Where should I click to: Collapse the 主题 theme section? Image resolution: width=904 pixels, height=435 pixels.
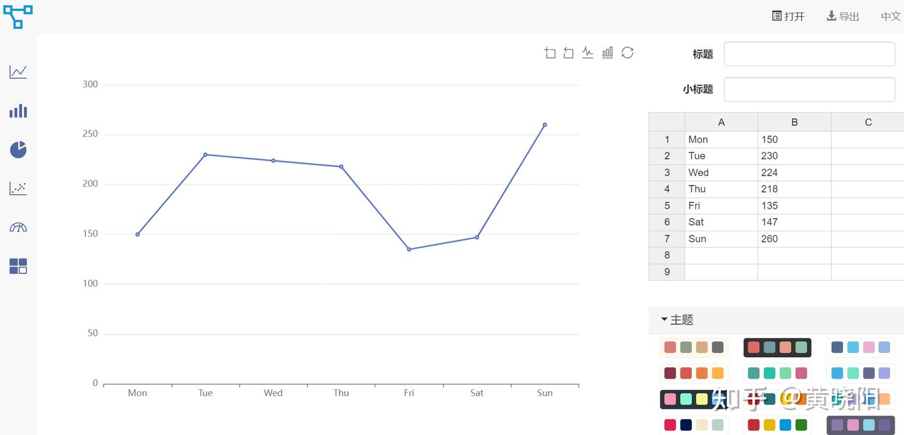[x=677, y=320]
